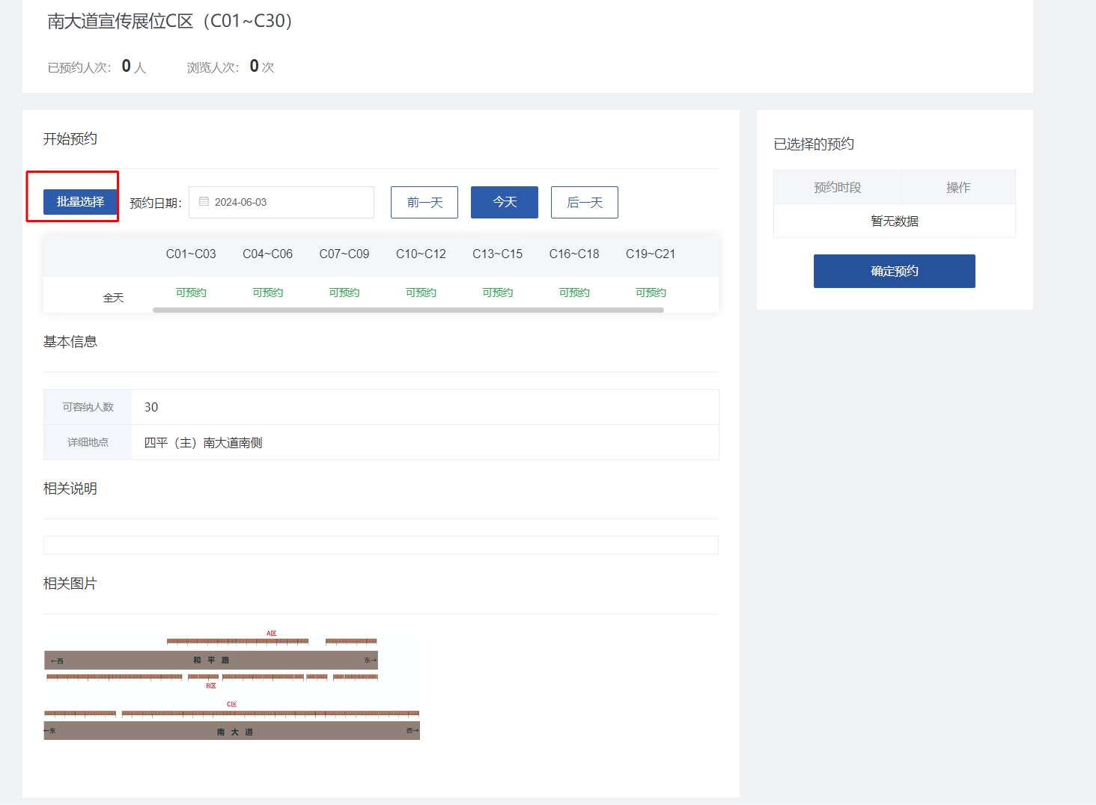
Task: Confirm booking with 确定预约 button
Action: coord(894,271)
